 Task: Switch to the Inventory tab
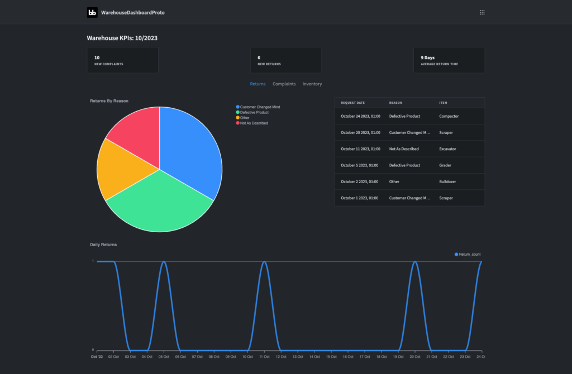click(312, 84)
